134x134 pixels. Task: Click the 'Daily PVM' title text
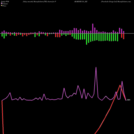point(5,2)
